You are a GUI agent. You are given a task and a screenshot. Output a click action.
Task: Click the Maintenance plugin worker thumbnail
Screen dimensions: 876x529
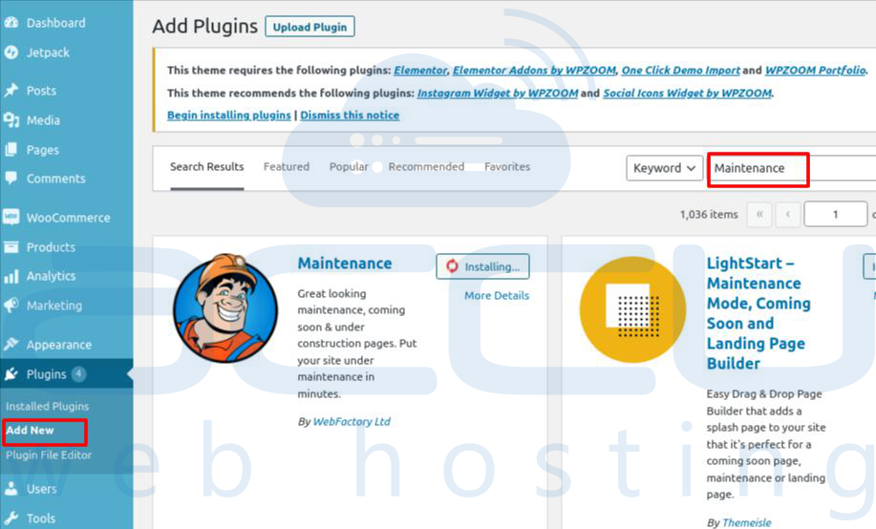click(225, 308)
